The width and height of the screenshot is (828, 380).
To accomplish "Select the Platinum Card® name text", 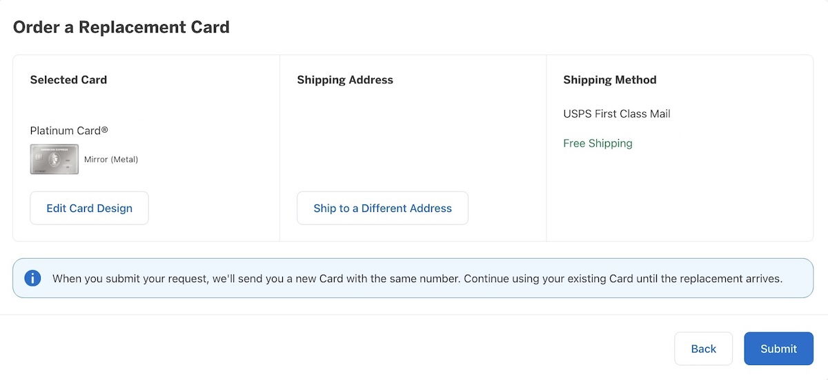I will (x=69, y=130).
